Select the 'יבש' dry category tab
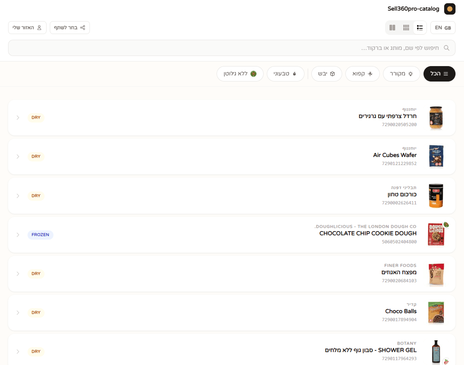 tap(327, 74)
